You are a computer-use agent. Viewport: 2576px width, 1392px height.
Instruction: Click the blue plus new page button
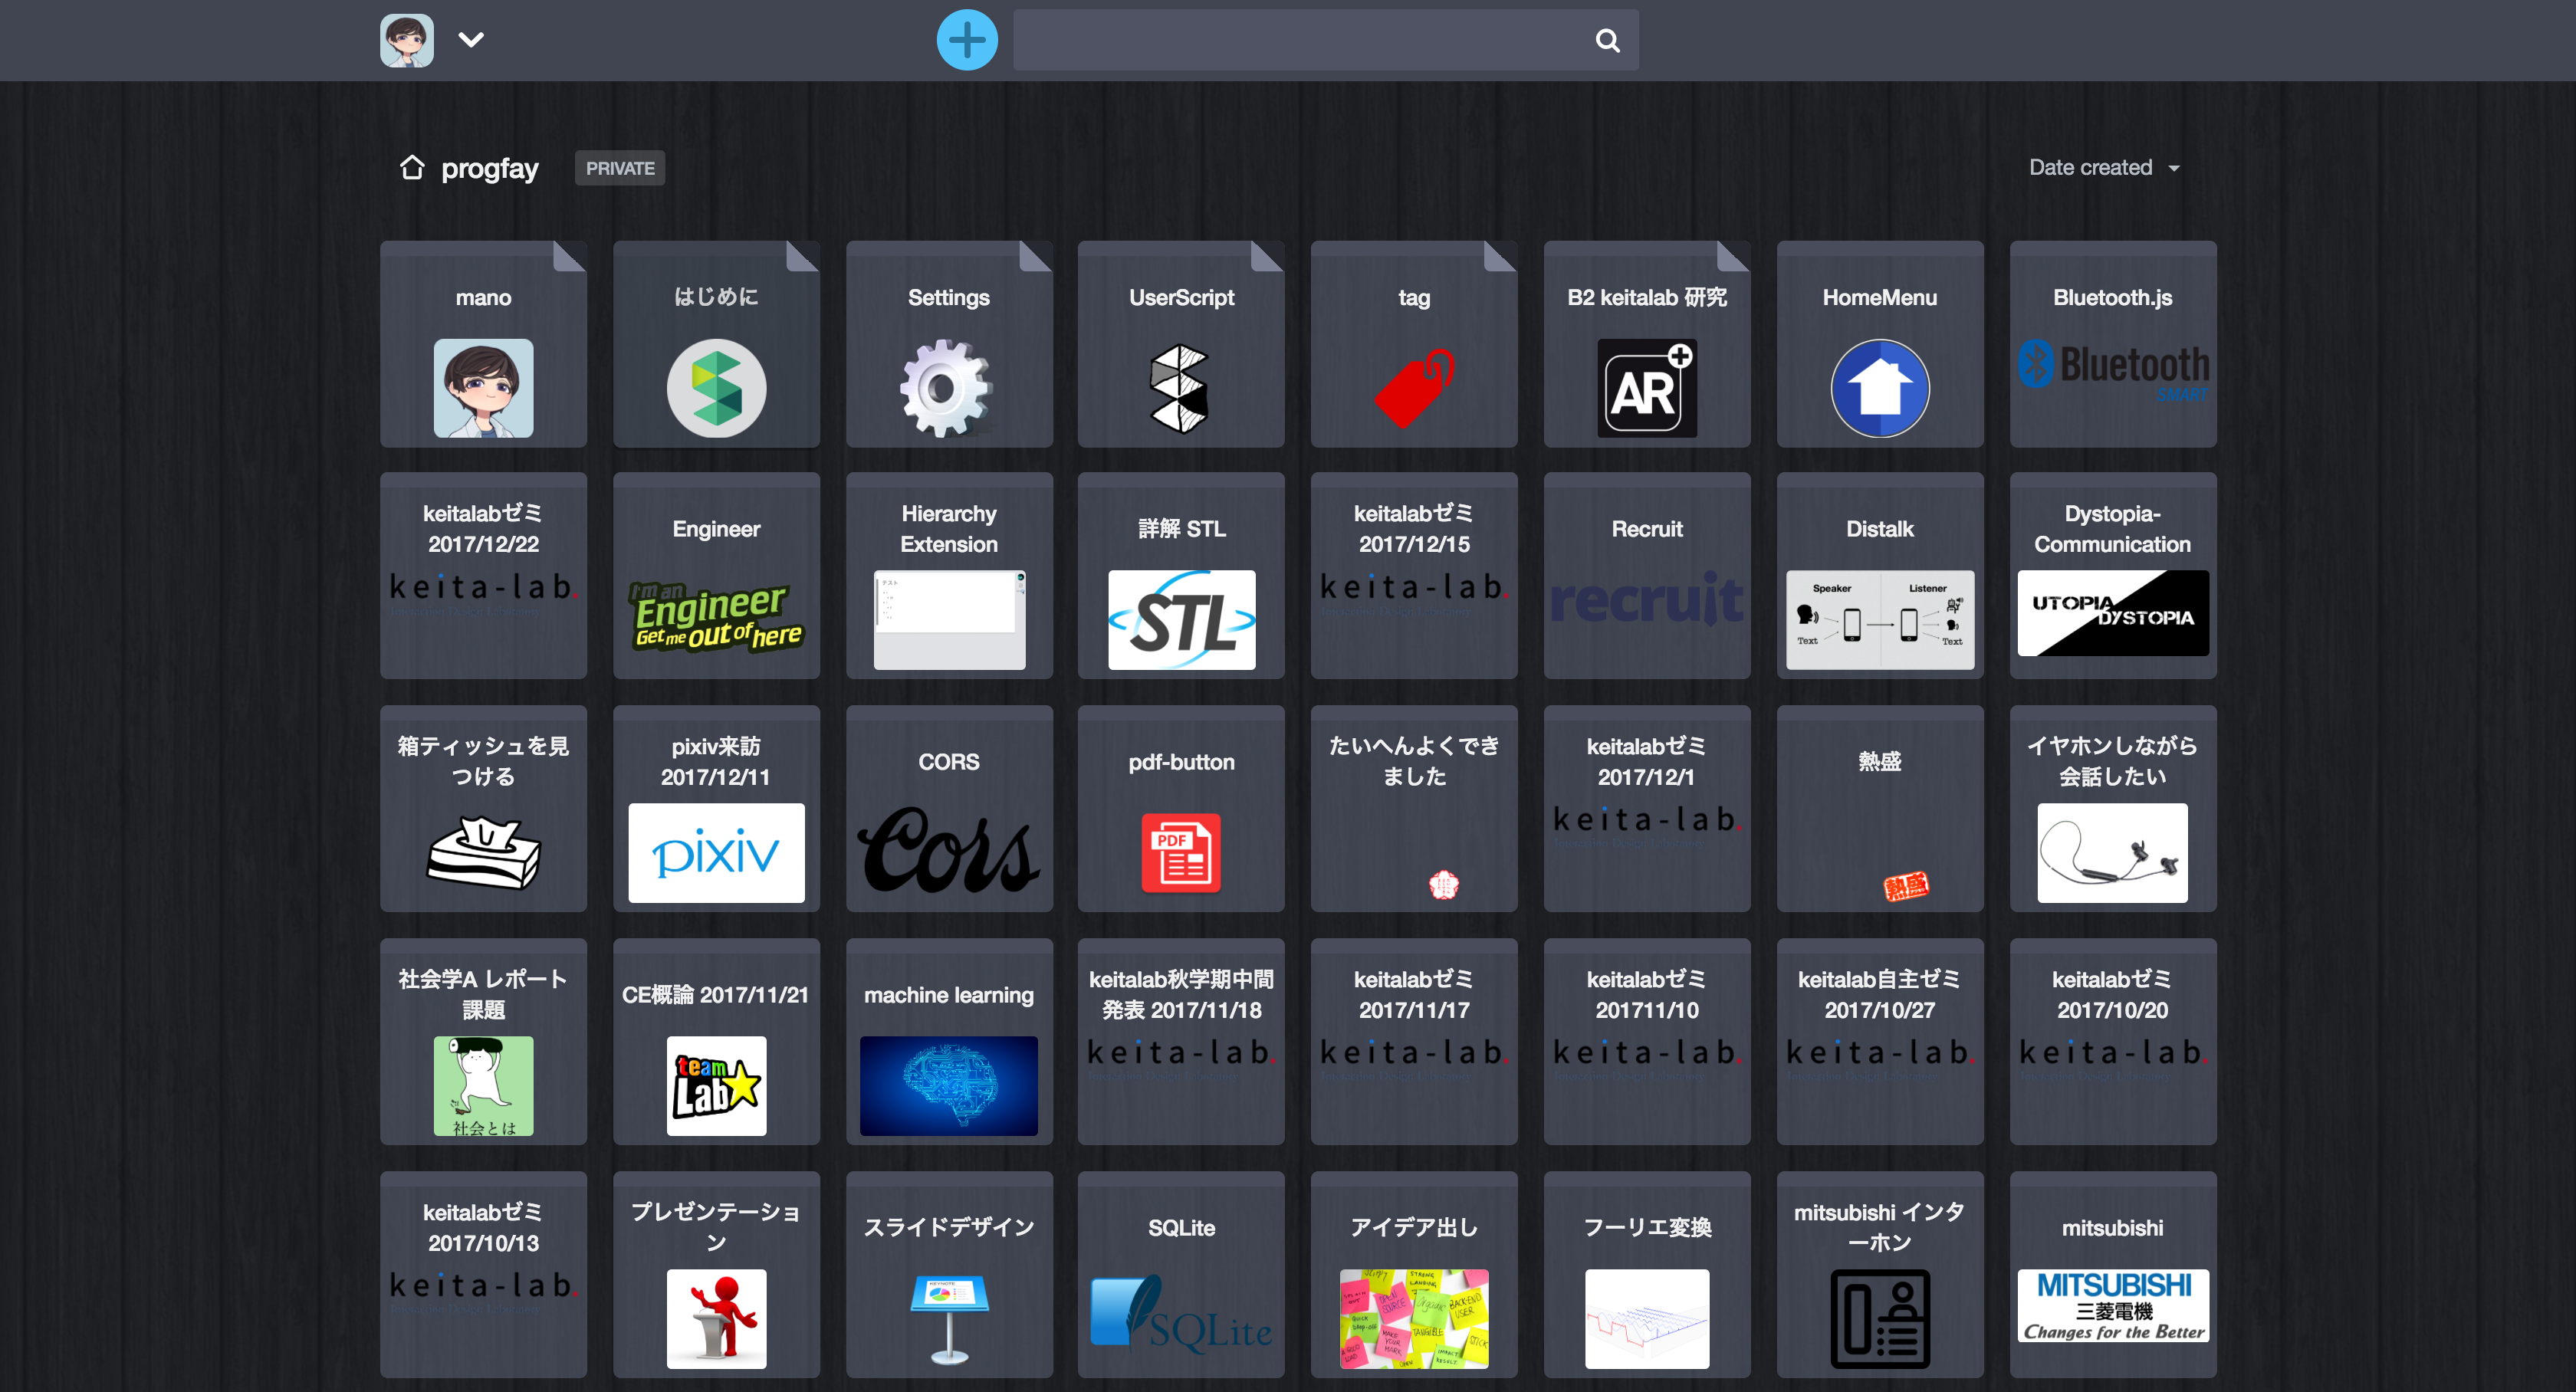tap(966, 40)
